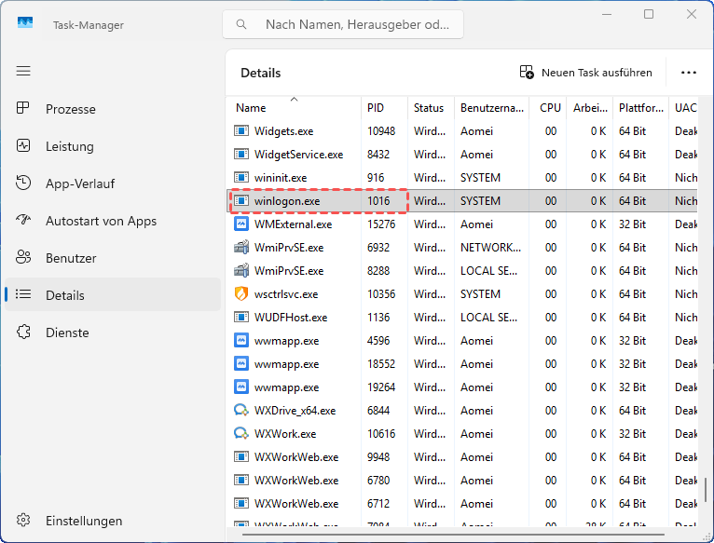Image resolution: width=714 pixels, height=543 pixels.
Task: Click the Benutzer users icon
Action: (24, 258)
